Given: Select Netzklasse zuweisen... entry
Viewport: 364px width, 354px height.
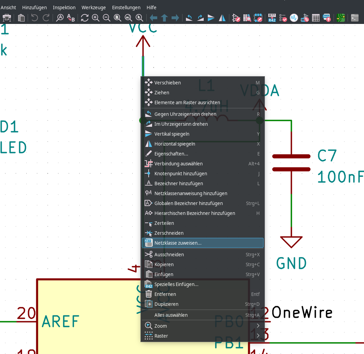Looking at the screenshot, I should pyautogui.click(x=202, y=243).
